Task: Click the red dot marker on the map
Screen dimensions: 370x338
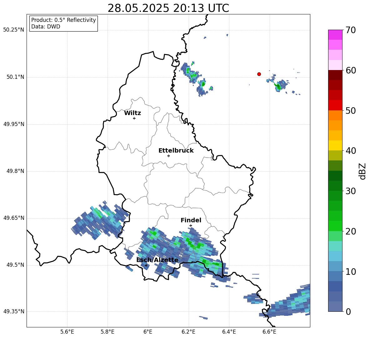Action: click(x=259, y=74)
